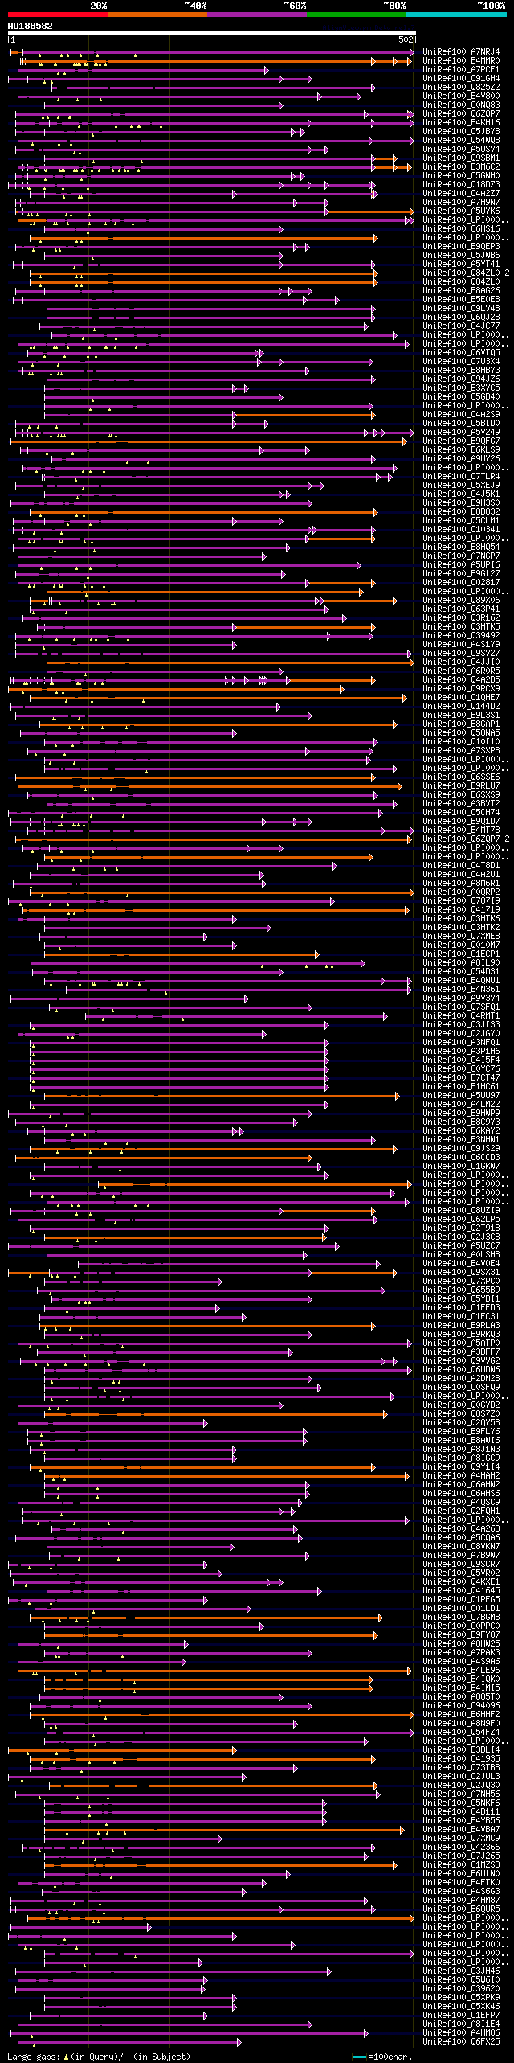Select UniRef100_Q6ZQP7 hit label
514x2063 pixels.
(x=461, y=114)
